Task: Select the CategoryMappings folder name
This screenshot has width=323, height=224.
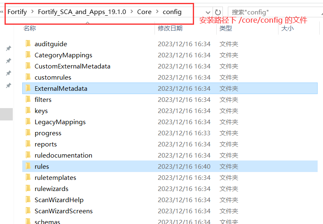Action: pos(63,55)
